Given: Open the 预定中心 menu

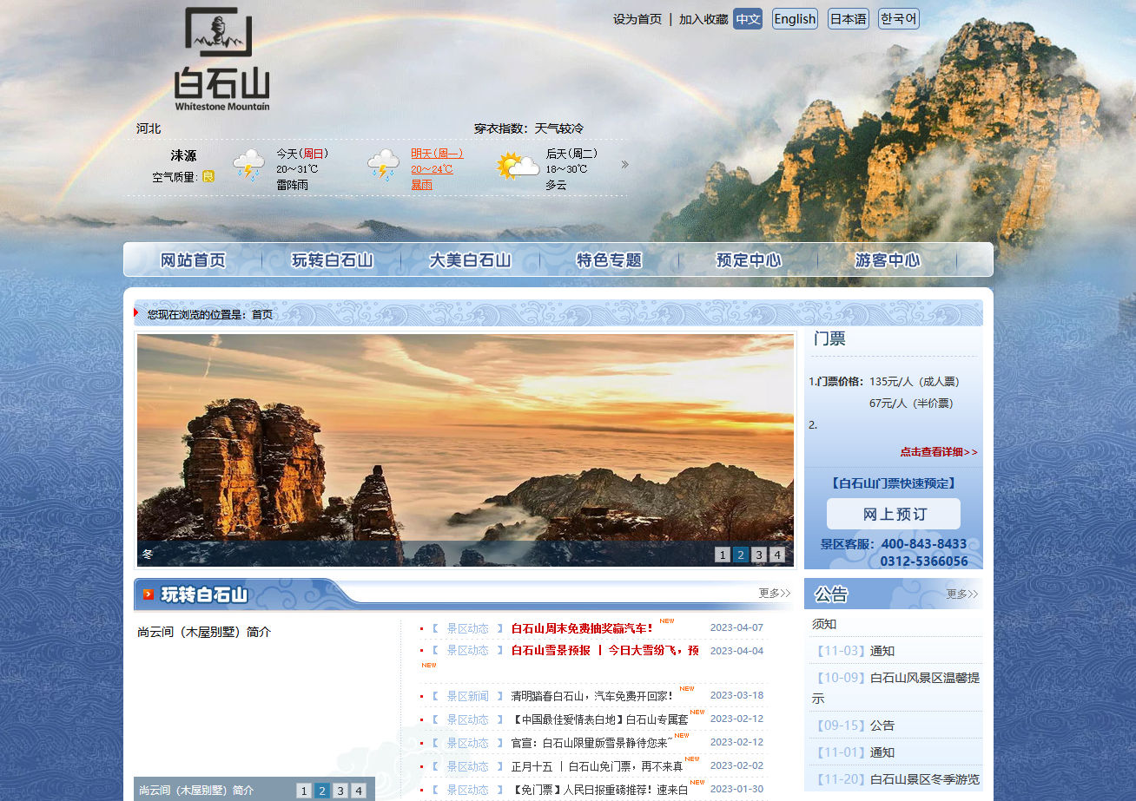Looking at the screenshot, I should (x=749, y=259).
